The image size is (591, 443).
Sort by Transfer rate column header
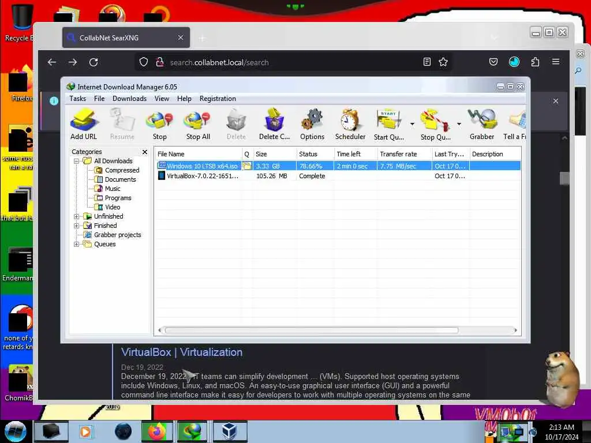point(405,154)
